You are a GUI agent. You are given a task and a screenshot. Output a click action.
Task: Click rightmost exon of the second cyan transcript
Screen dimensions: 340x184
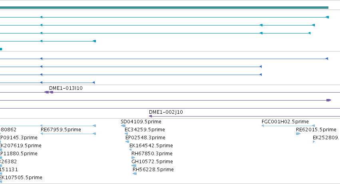(313, 25)
